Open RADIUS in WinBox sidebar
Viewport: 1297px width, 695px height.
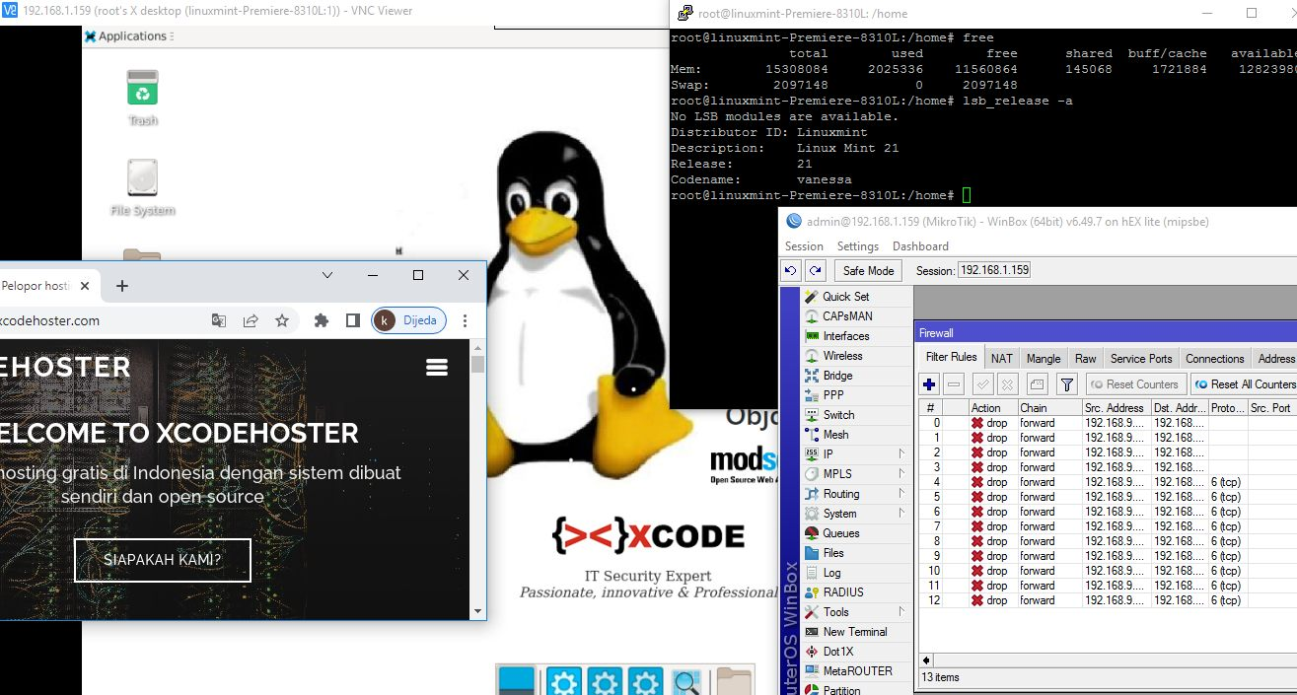click(x=843, y=592)
